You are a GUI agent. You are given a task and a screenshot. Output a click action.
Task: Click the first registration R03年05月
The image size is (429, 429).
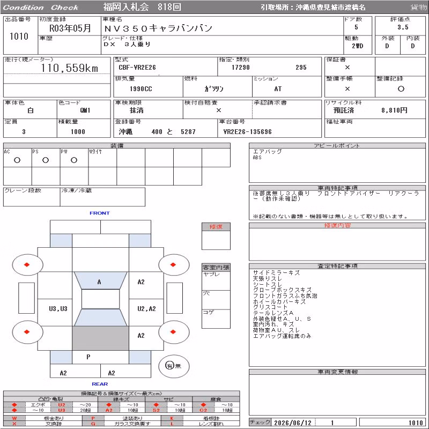tap(70, 28)
